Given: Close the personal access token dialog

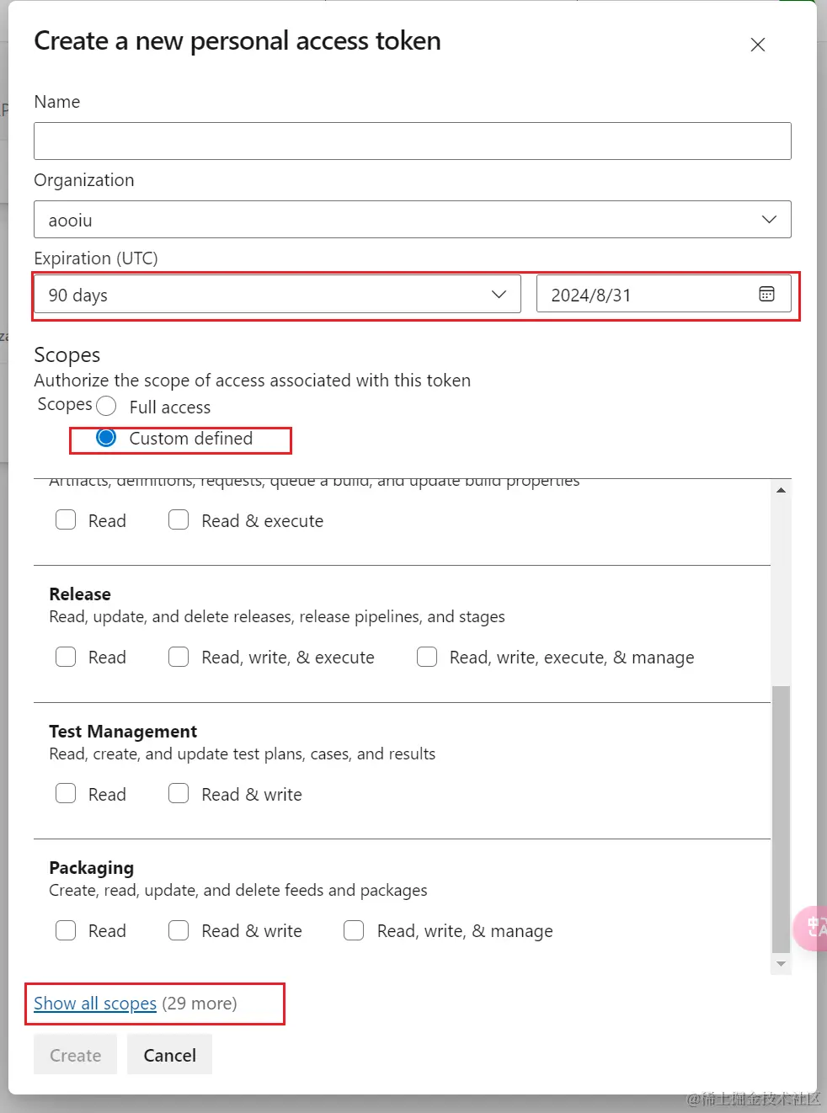Looking at the screenshot, I should pyautogui.click(x=757, y=45).
